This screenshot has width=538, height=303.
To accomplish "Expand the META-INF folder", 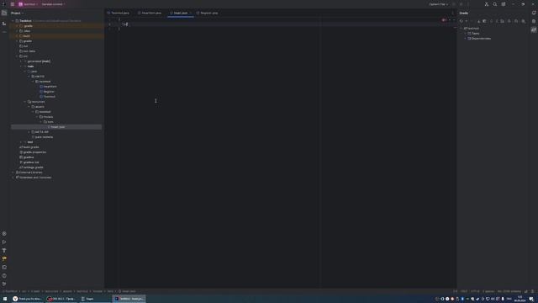I will pyautogui.click(x=29, y=132).
